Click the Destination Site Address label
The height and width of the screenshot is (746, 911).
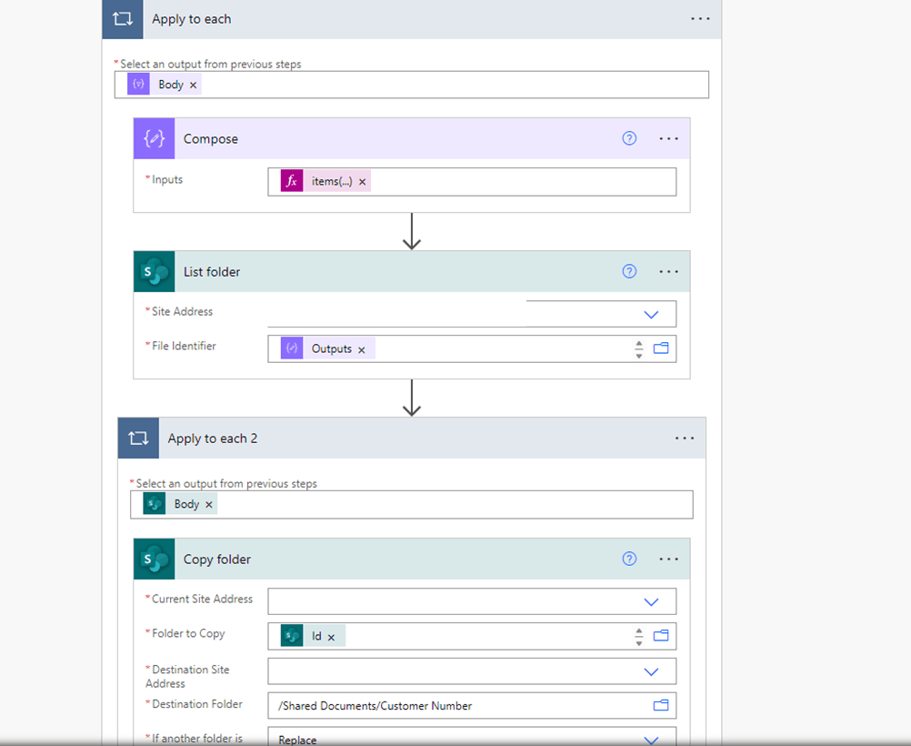[x=187, y=676]
